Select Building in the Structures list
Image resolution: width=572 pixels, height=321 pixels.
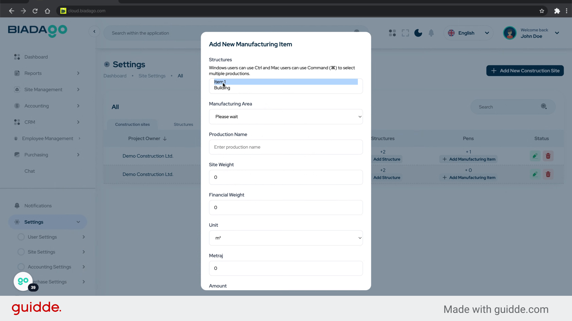222,88
